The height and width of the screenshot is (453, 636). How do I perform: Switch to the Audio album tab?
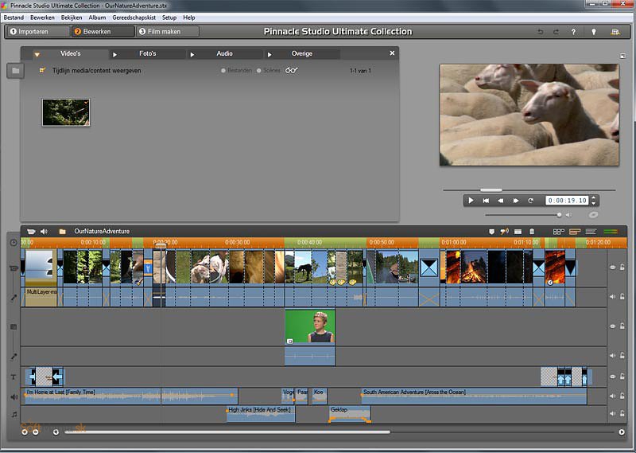coord(224,53)
